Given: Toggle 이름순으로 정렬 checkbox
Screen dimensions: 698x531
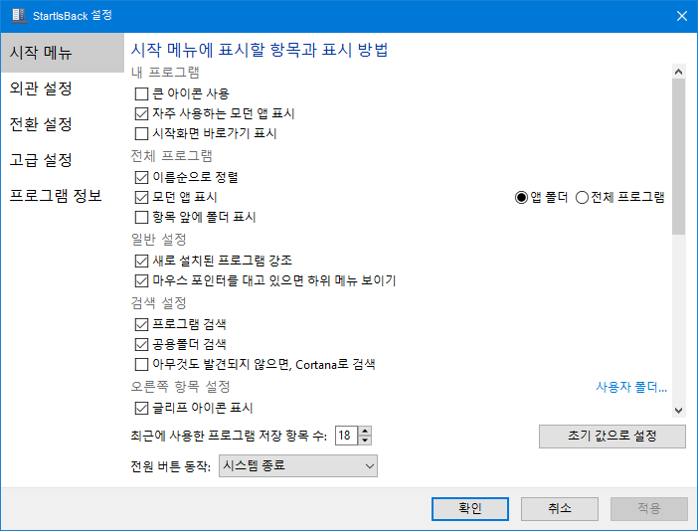Looking at the screenshot, I should (141, 177).
